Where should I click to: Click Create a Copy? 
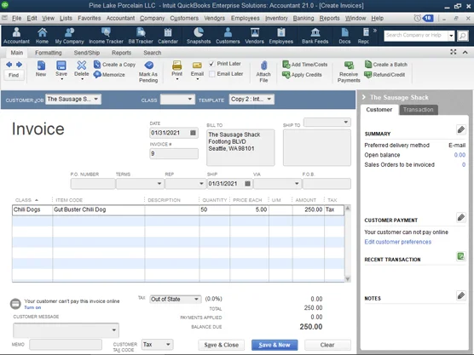pyautogui.click(x=115, y=65)
